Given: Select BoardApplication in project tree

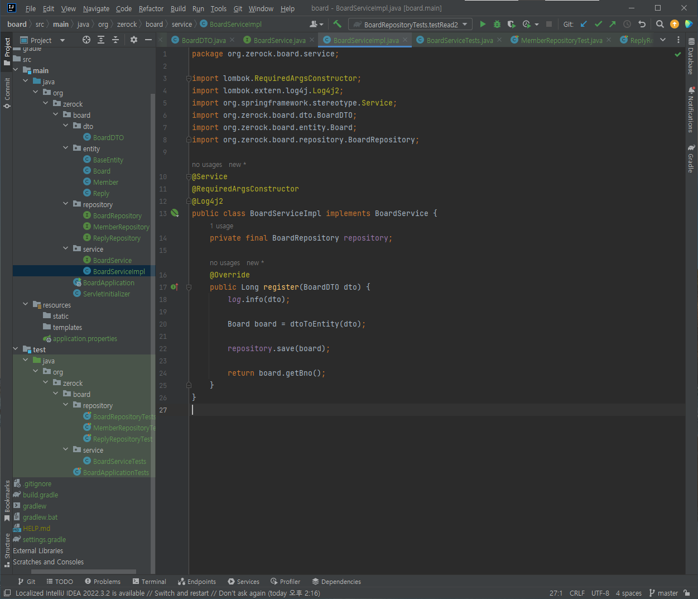Looking at the screenshot, I should 109,282.
